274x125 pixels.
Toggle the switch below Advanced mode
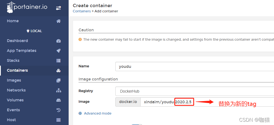point(137,124)
